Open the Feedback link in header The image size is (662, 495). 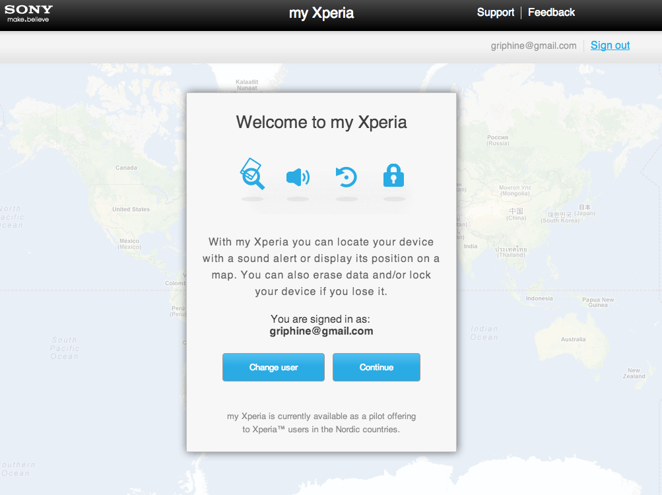tap(551, 13)
